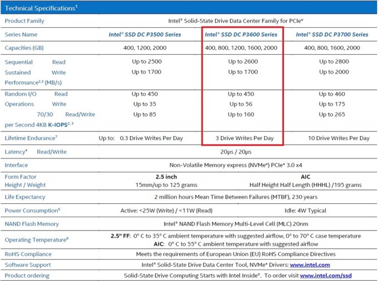The width and height of the screenshot is (379, 281).
Task: Click the Power Consumption row label
Action: point(33,211)
